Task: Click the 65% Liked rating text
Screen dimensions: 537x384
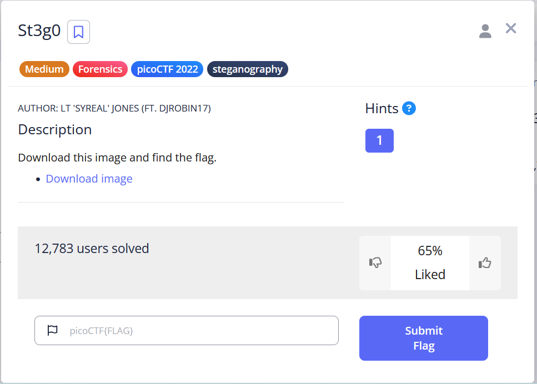Action: pos(430,262)
